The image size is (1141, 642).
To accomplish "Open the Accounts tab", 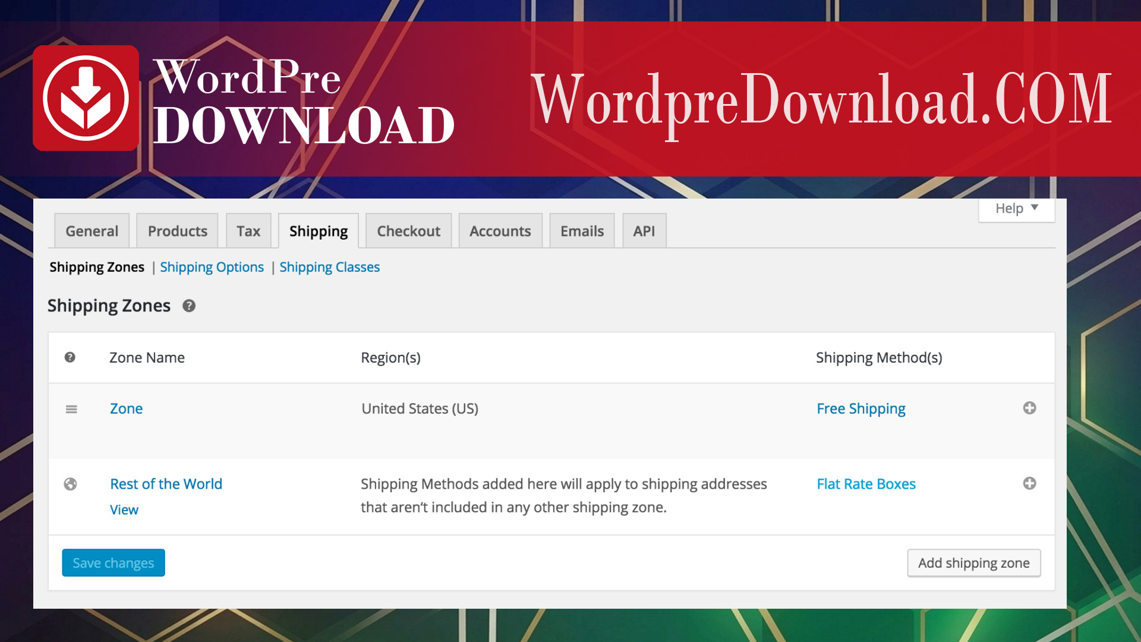I will click(500, 231).
